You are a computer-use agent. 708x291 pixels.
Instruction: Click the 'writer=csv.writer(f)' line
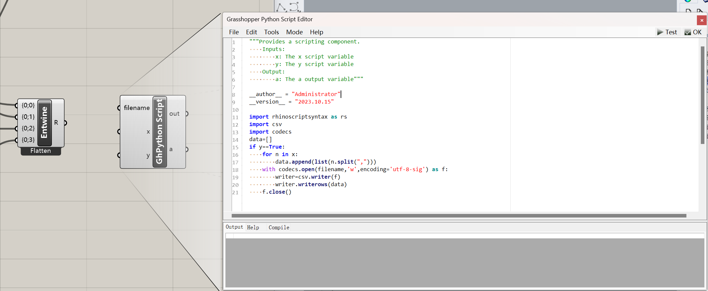[x=308, y=177]
